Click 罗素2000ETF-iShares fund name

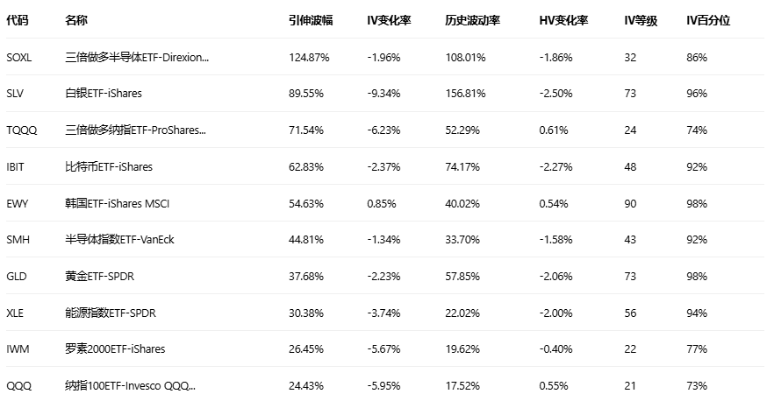tap(115, 349)
